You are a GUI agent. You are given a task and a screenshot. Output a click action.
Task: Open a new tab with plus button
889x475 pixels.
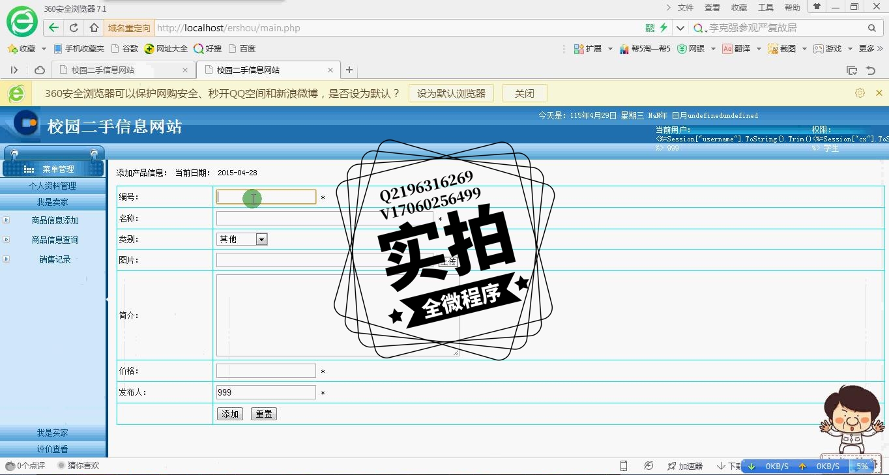point(349,70)
